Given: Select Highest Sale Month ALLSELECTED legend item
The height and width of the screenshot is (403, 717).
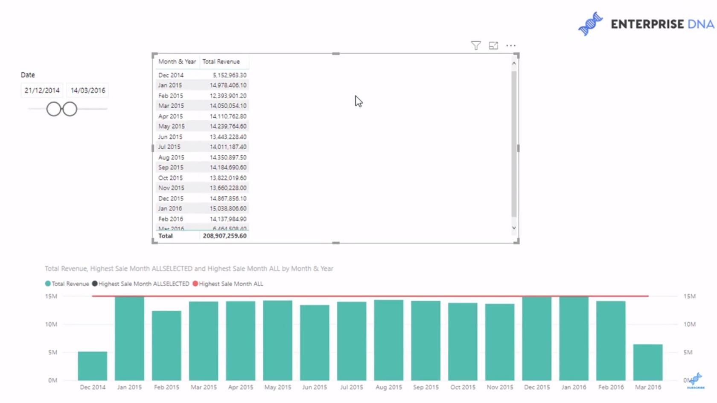Looking at the screenshot, I should [140, 284].
